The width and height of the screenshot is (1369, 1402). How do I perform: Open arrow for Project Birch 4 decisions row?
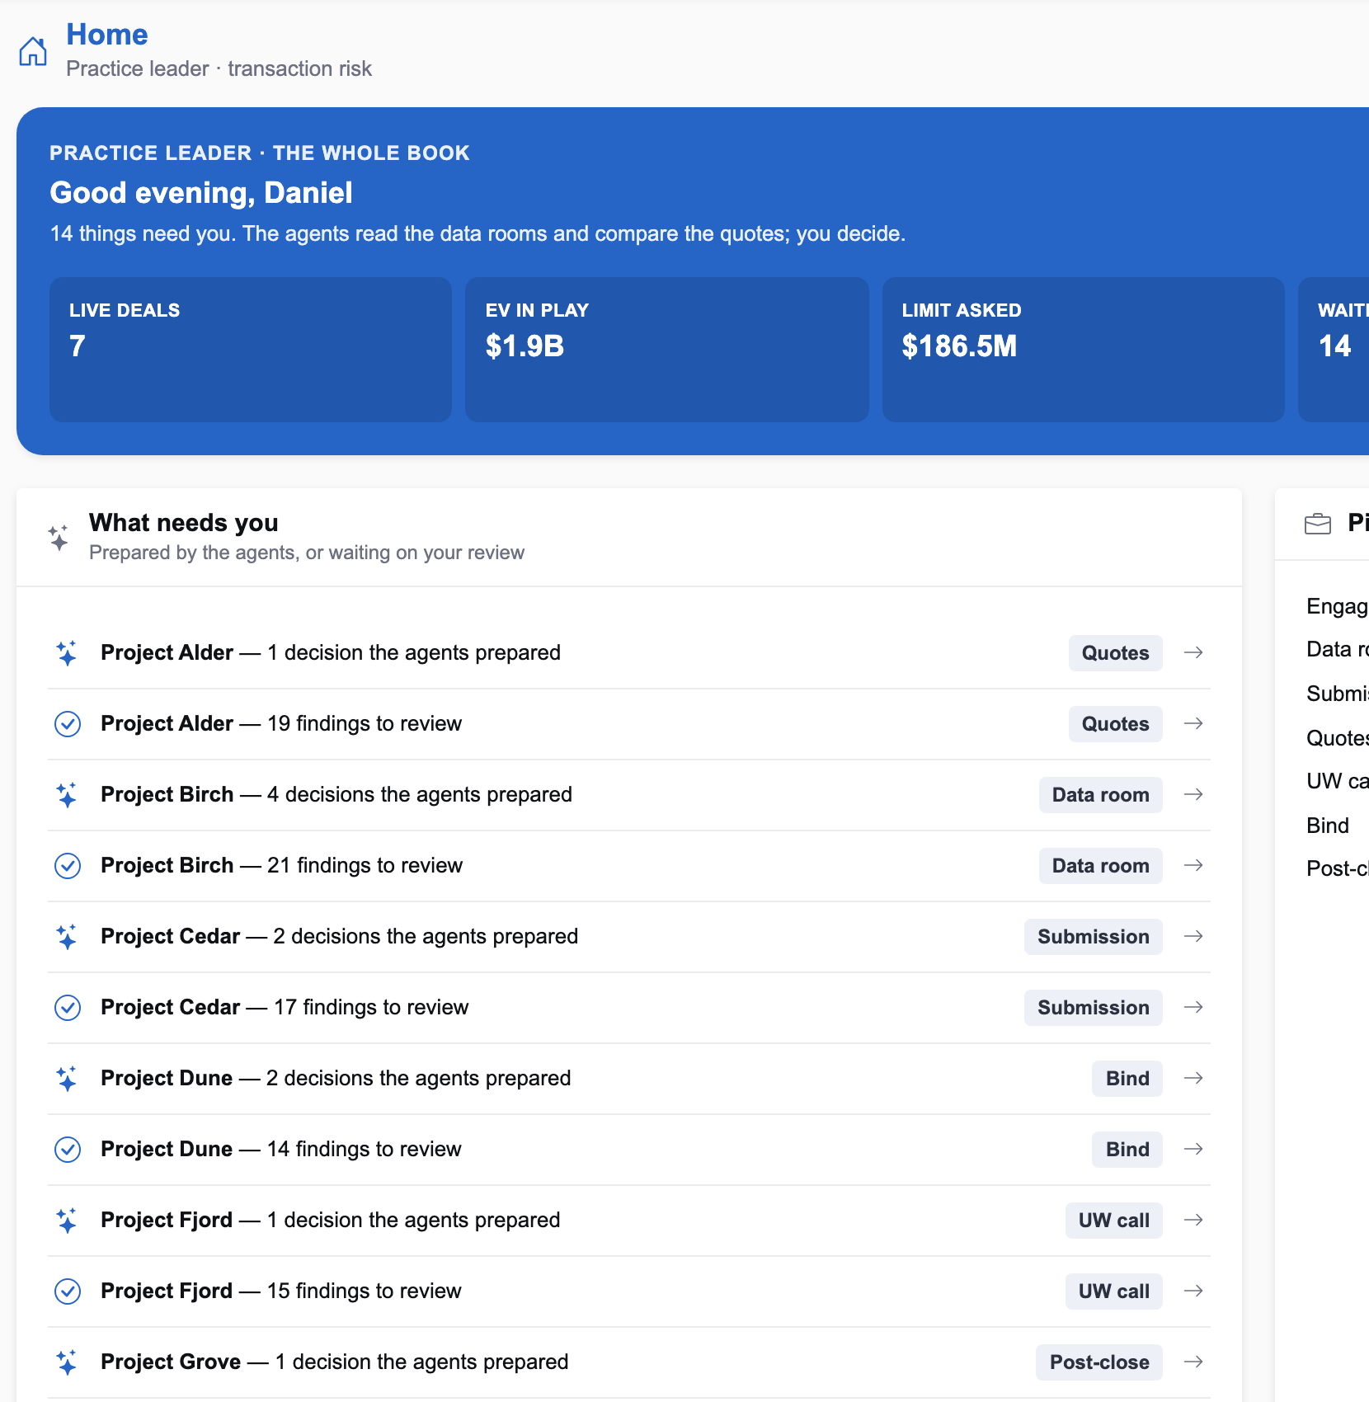[x=1193, y=795]
